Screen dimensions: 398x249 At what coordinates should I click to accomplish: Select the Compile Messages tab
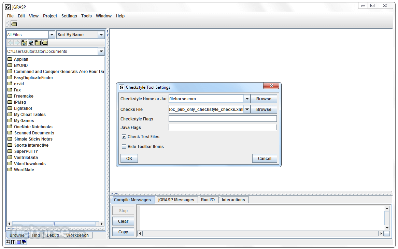[x=132, y=200]
